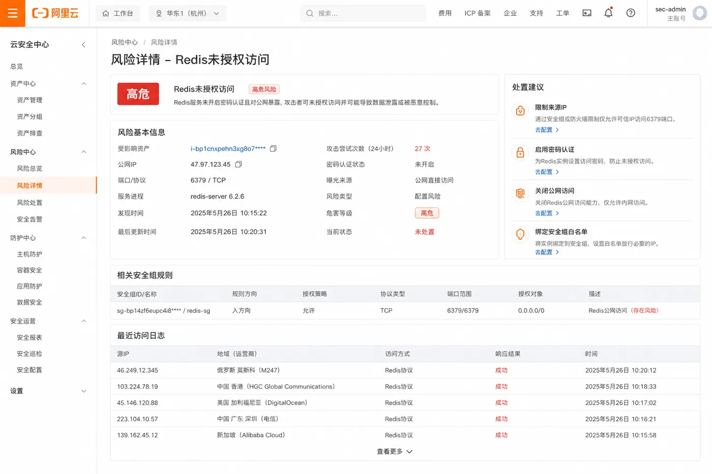Image resolution: width=712 pixels, height=474 pixels.
Task: Open the help question mark icon
Action: click(x=631, y=13)
